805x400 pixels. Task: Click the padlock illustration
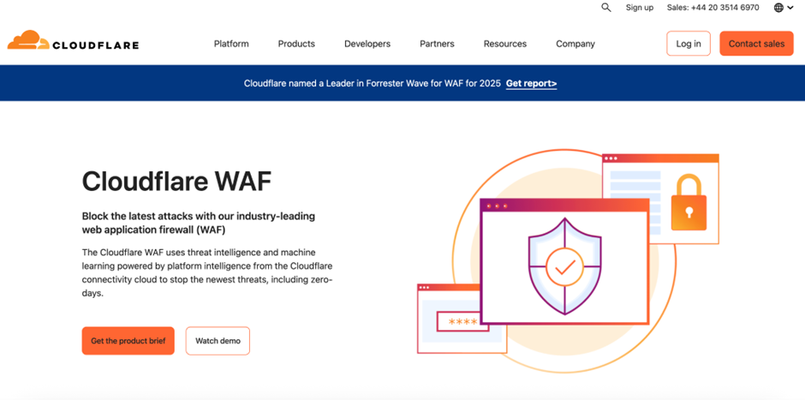[689, 202]
